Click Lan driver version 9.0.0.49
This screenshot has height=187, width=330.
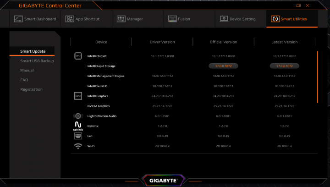(162, 136)
